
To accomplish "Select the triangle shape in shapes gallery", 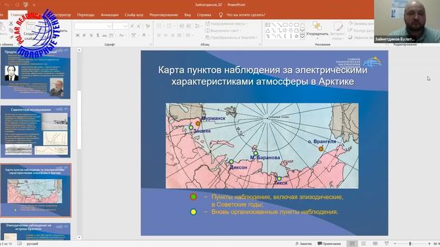I will pos(267,30).
